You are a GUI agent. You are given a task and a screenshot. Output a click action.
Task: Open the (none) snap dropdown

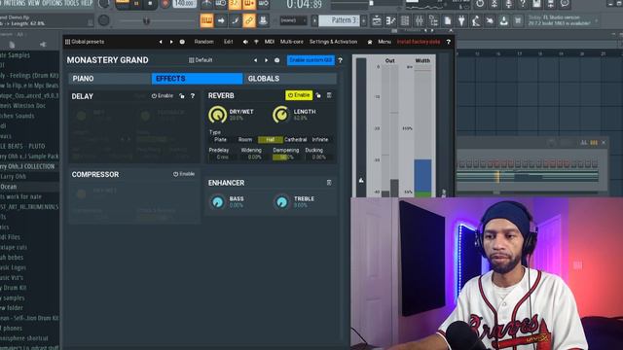[293, 20]
